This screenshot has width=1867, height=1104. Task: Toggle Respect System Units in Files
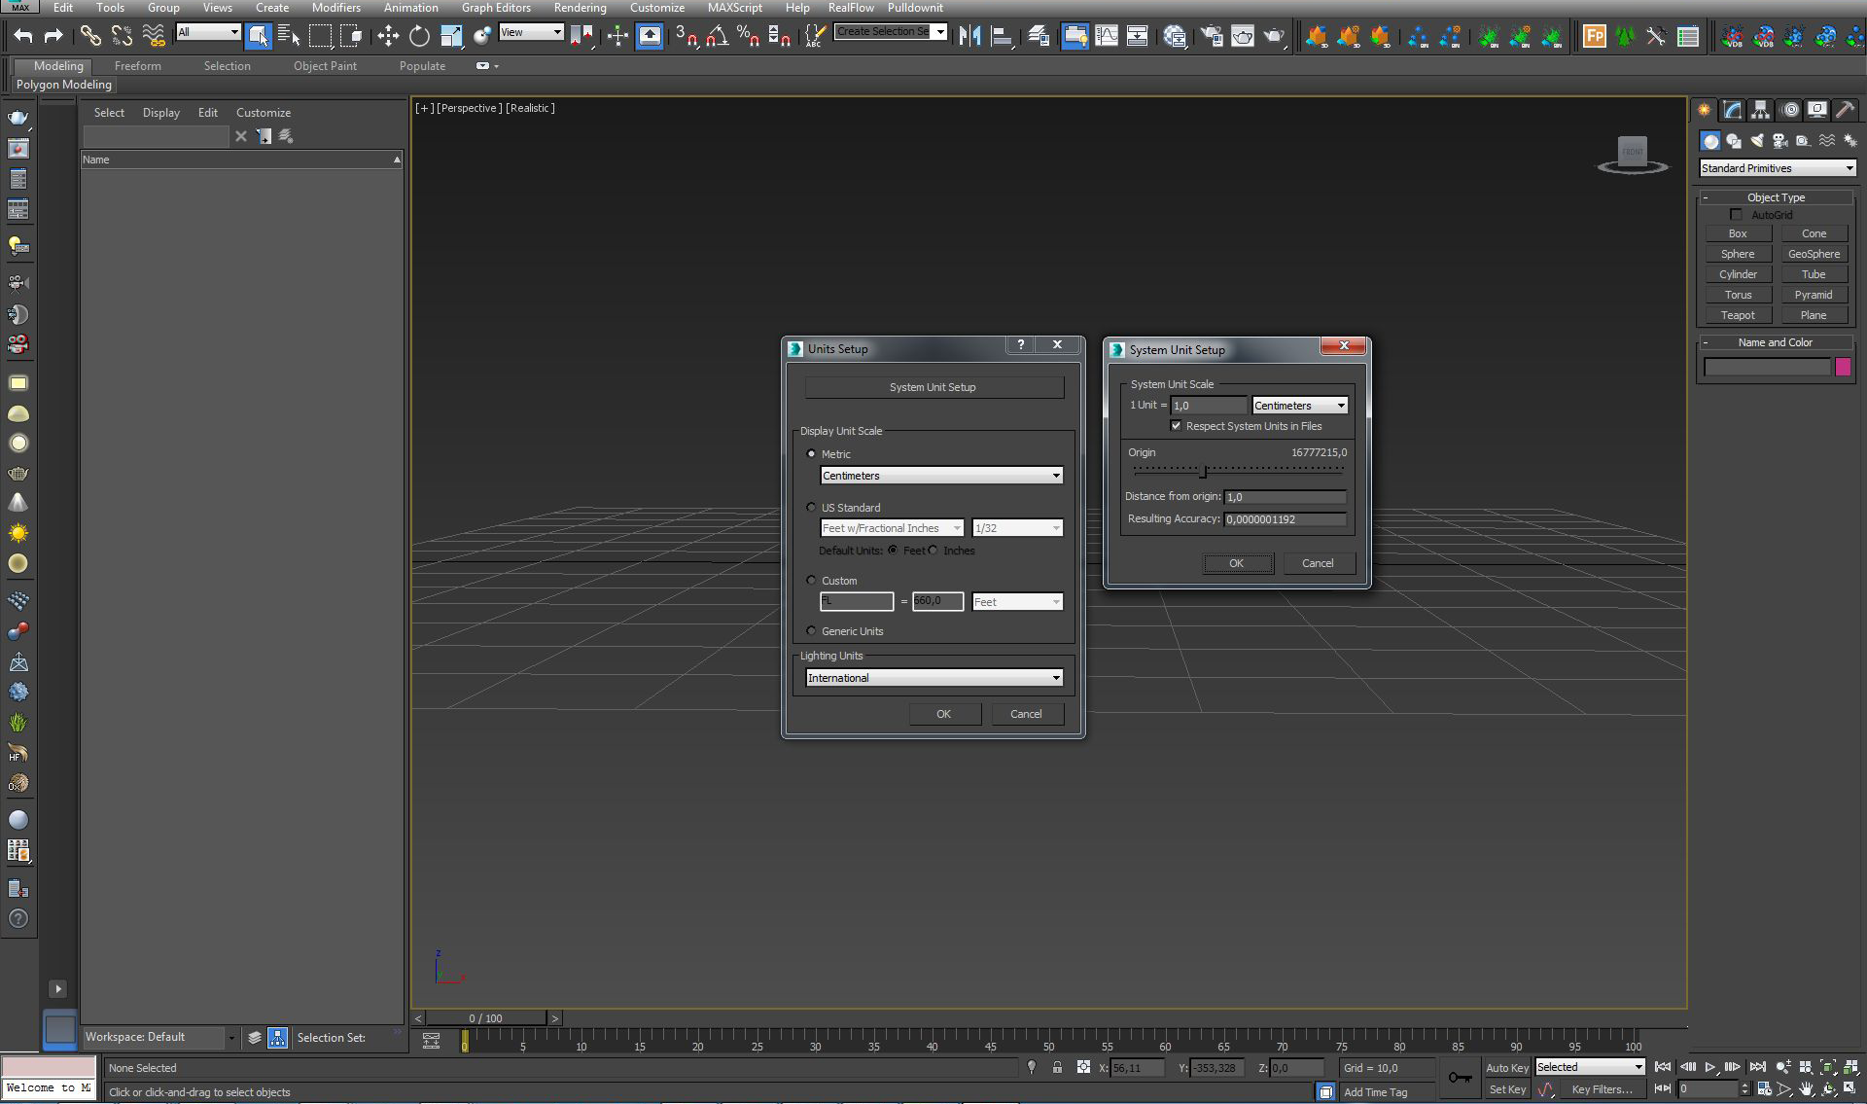(1177, 426)
